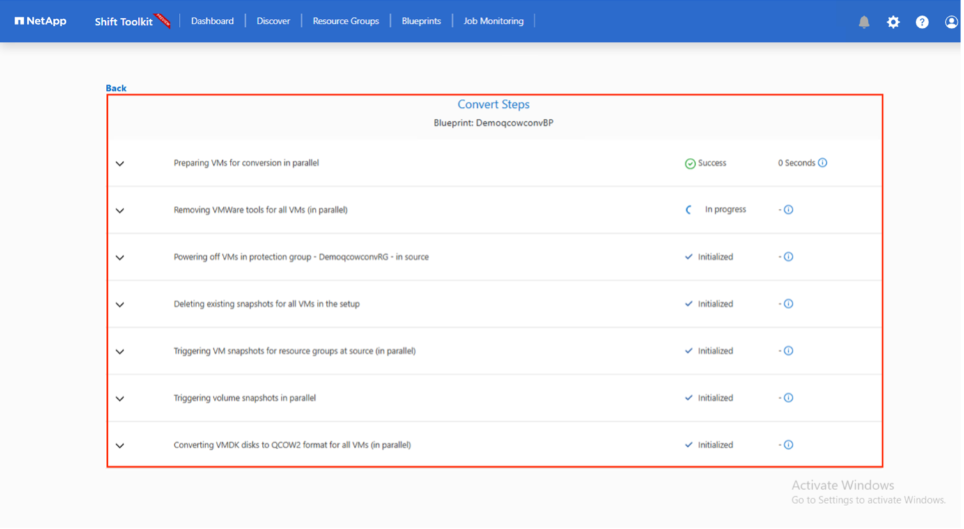The width and height of the screenshot is (964, 529).
Task: Click 'Powering off VMs in protection group' text
Action: coord(302,258)
